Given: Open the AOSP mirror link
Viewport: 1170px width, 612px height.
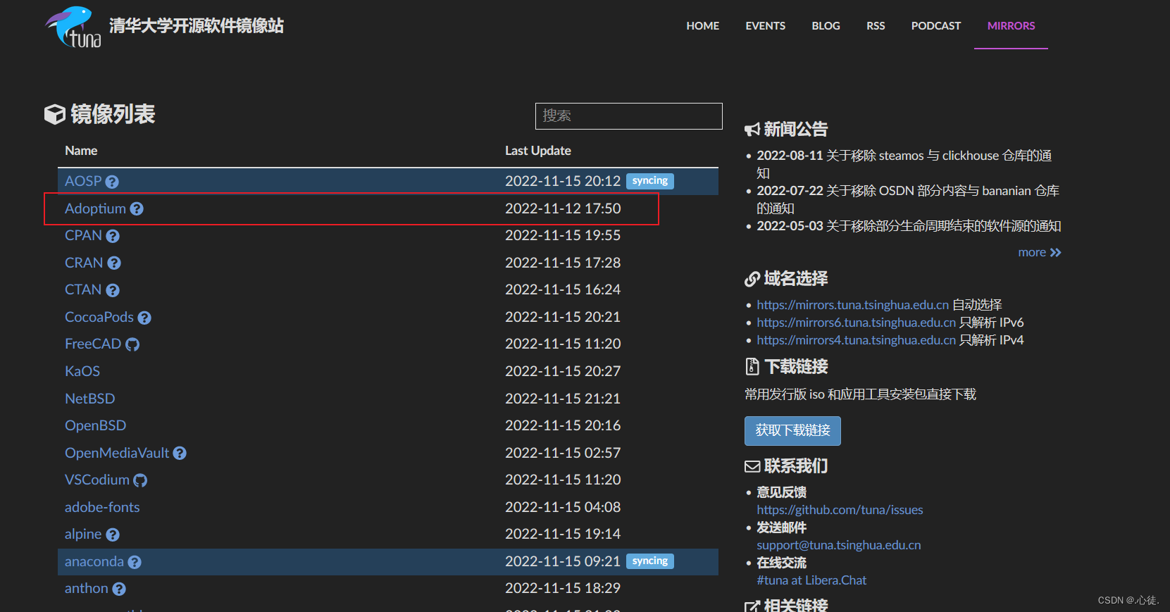Looking at the screenshot, I should (83, 181).
